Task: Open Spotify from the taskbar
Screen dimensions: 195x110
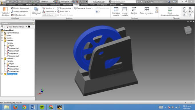Action: click(42, 107)
